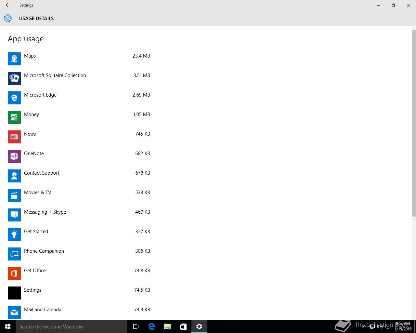
Task: Select the Microsoft Edge label
Action: pos(40,95)
